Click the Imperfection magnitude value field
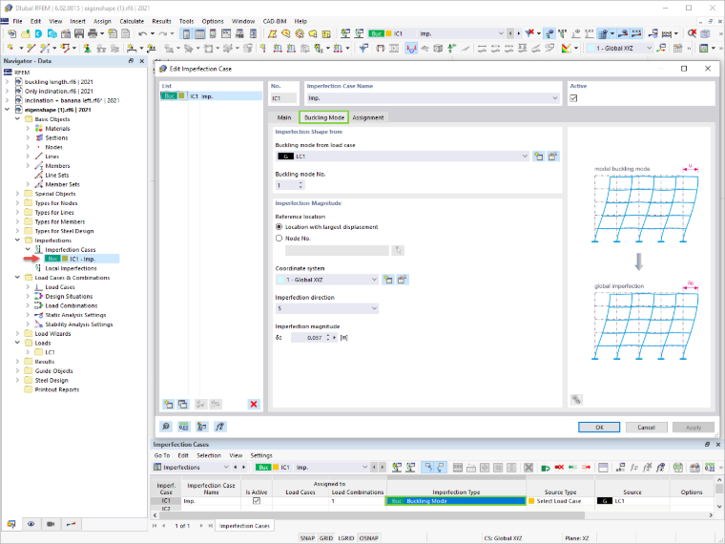Image resolution: width=725 pixels, height=544 pixels. [x=309, y=338]
